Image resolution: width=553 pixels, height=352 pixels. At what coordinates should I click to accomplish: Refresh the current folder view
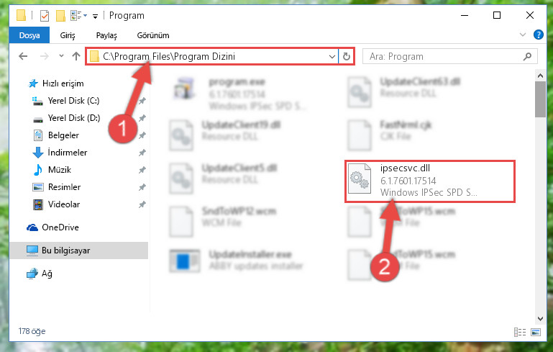point(347,56)
